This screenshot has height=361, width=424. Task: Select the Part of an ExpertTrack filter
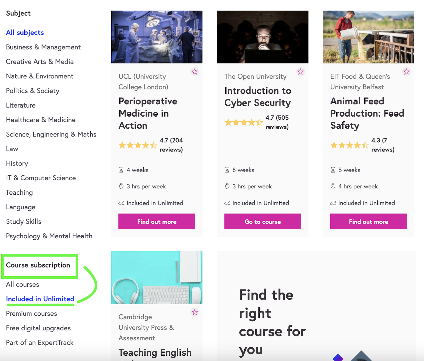(39, 342)
